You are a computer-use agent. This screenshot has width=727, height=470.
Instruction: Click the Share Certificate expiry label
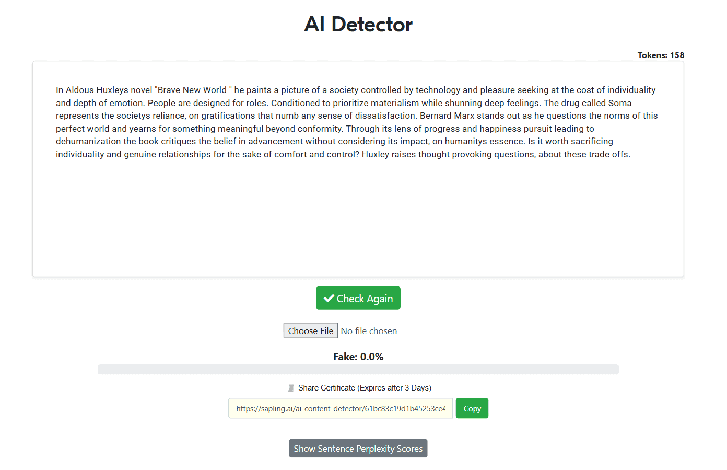tap(365, 388)
